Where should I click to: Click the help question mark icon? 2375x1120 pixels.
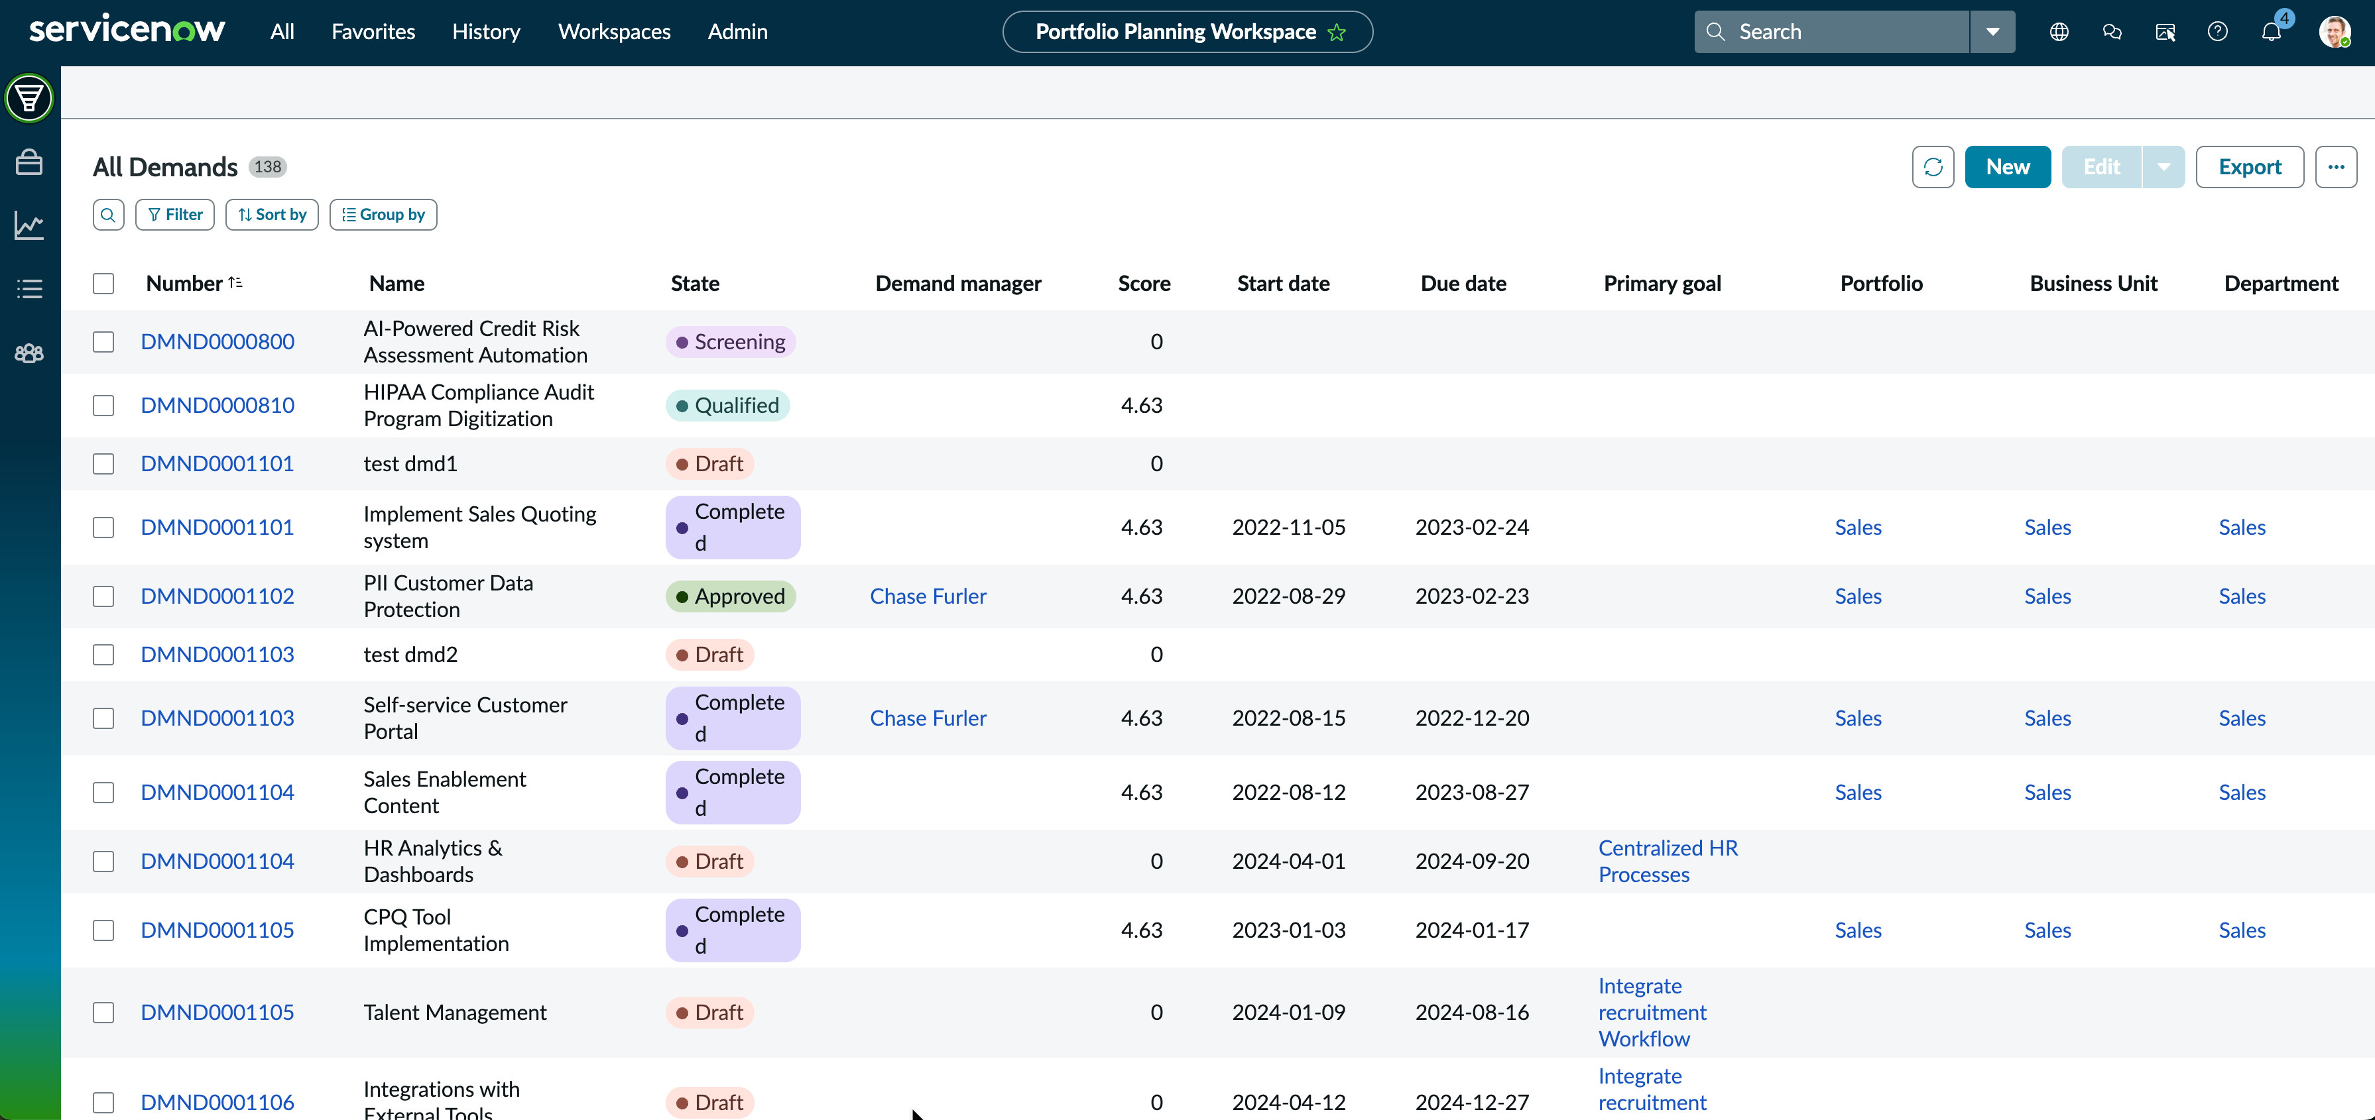click(2217, 32)
